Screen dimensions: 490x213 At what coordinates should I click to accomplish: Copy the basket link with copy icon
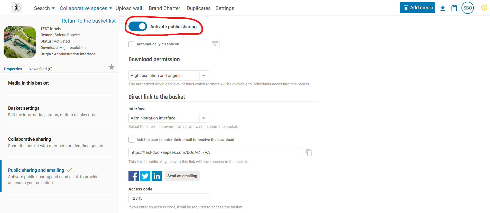click(x=309, y=153)
